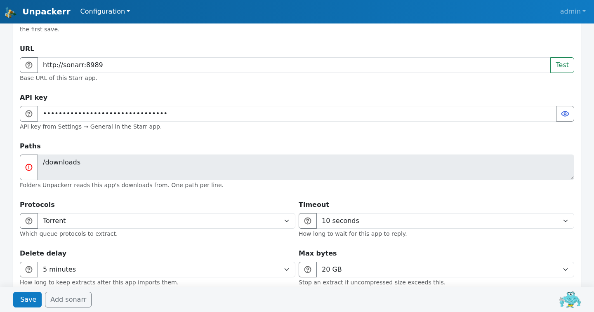Screen dimensions: 594x312
Task: Reveal the API key with eye icon
Action: pyautogui.click(x=565, y=114)
